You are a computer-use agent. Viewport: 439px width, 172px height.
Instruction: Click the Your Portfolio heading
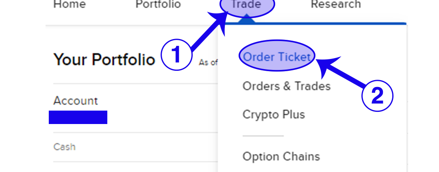104,60
